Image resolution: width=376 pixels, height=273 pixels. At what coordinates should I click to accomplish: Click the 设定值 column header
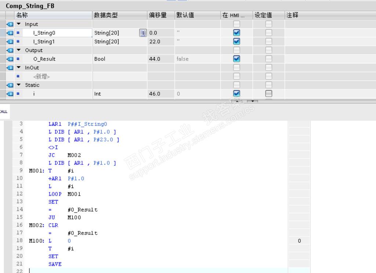pyautogui.click(x=269, y=15)
